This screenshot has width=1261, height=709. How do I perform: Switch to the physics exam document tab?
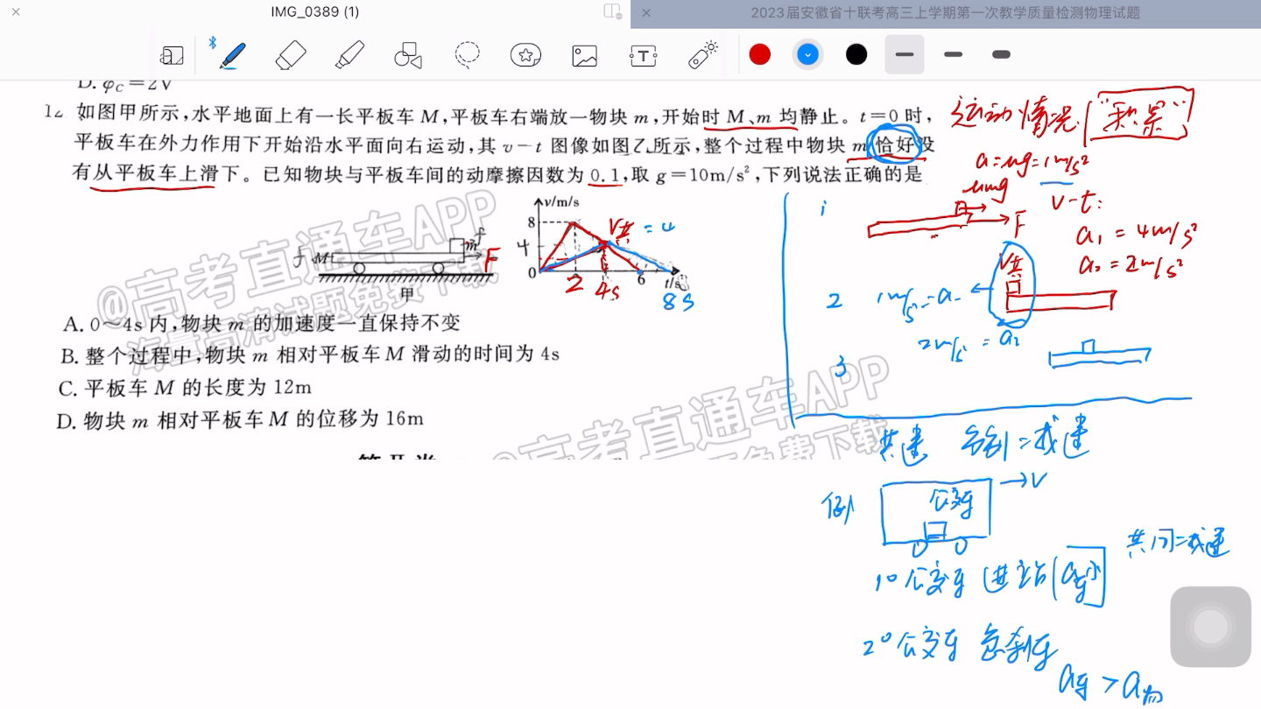(944, 12)
